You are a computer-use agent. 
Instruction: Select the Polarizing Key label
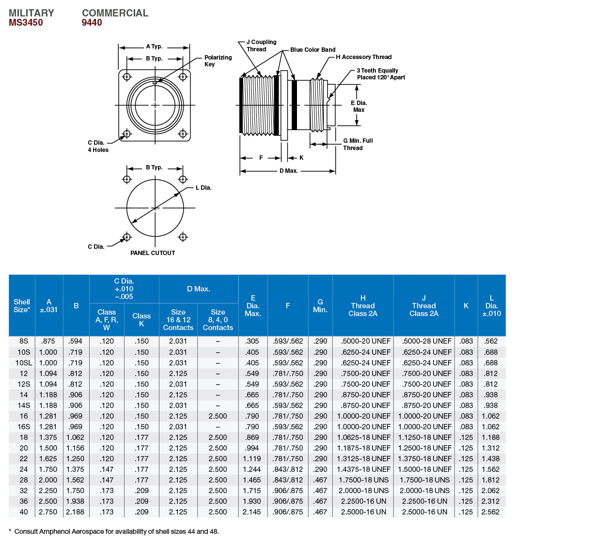(218, 60)
